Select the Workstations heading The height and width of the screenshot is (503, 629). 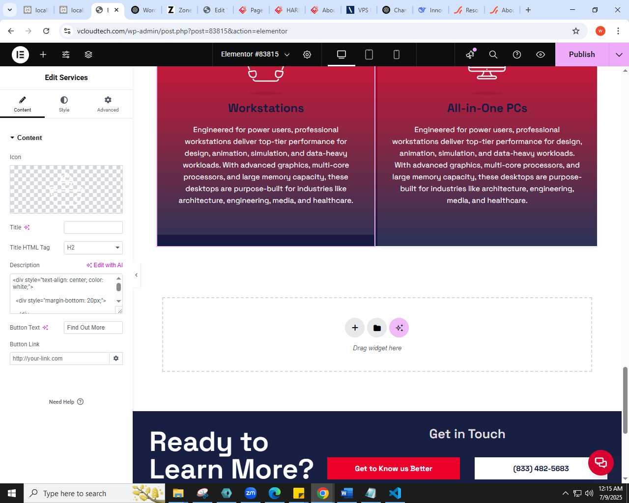pyautogui.click(x=266, y=108)
